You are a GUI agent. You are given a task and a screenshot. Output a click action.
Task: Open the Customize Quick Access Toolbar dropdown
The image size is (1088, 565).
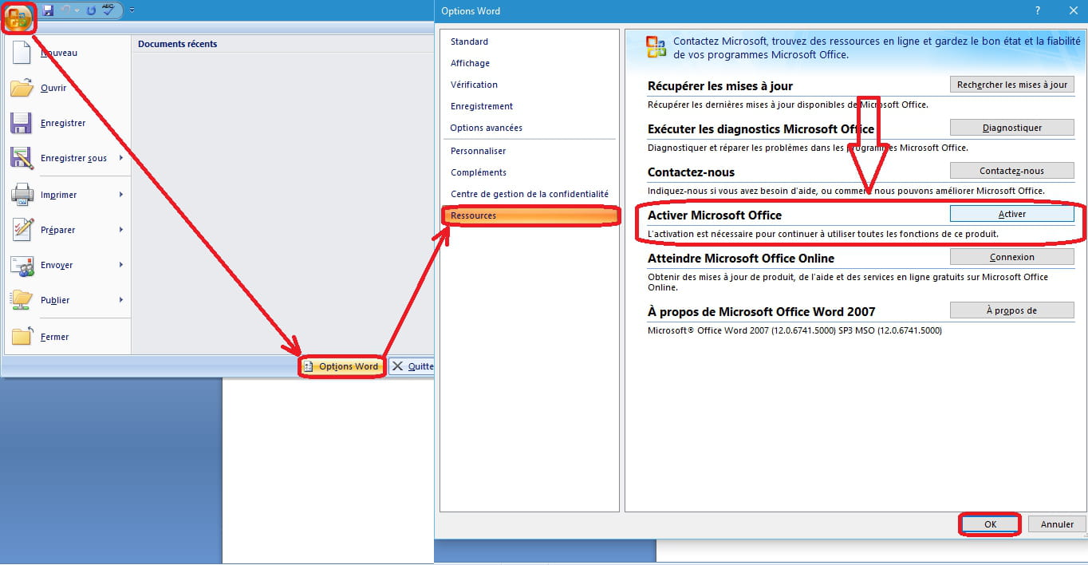(x=132, y=10)
